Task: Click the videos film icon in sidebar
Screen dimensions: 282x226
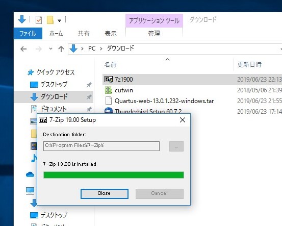Action: pyautogui.click(x=34, y=146)
